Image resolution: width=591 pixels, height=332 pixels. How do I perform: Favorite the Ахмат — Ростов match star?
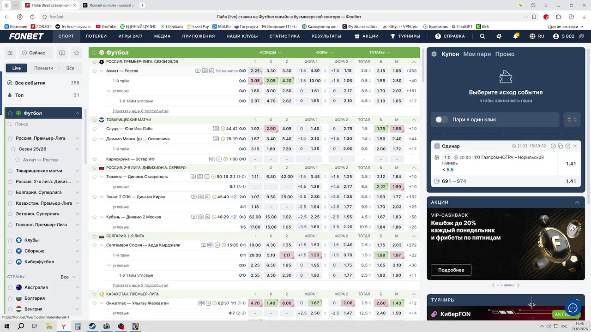pos(95,71)
